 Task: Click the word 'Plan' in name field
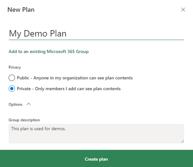pos(58,34)
